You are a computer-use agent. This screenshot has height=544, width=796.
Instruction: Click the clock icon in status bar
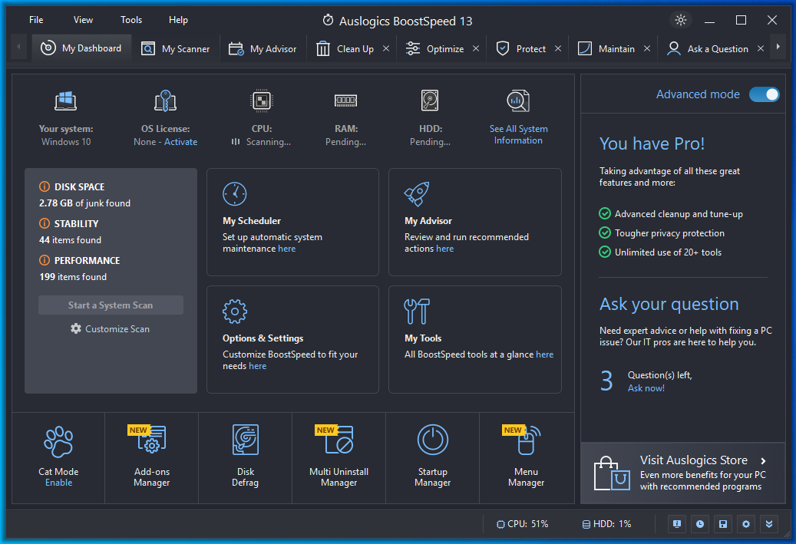pos(700,524)
